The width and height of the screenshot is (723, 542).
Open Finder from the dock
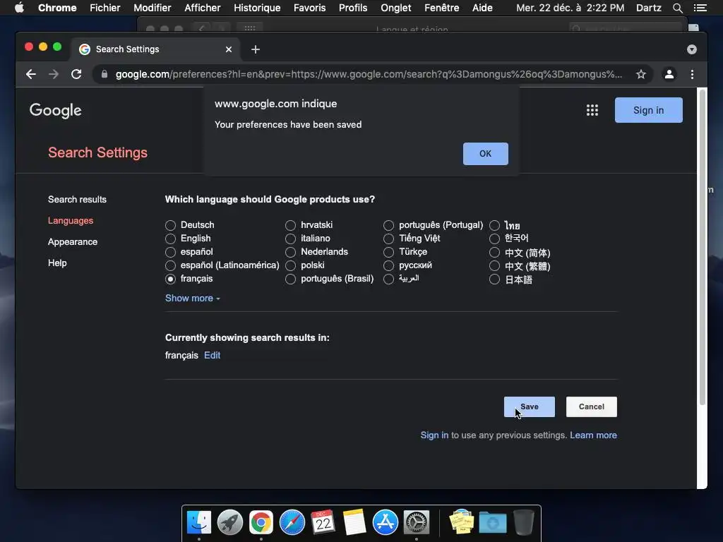(199, 522)
